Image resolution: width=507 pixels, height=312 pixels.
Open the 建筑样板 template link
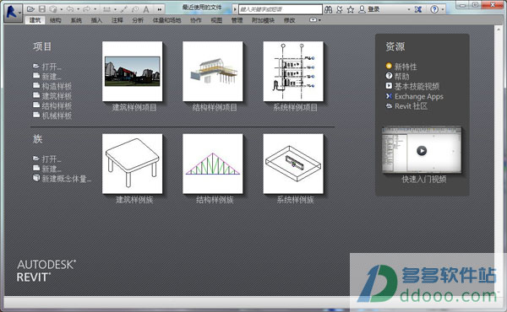57,96
